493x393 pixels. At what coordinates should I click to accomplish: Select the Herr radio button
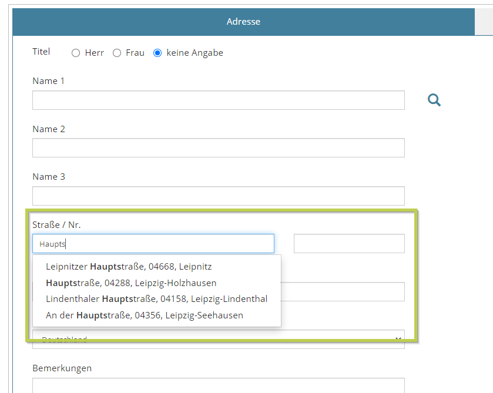click(x=76, y=53)
